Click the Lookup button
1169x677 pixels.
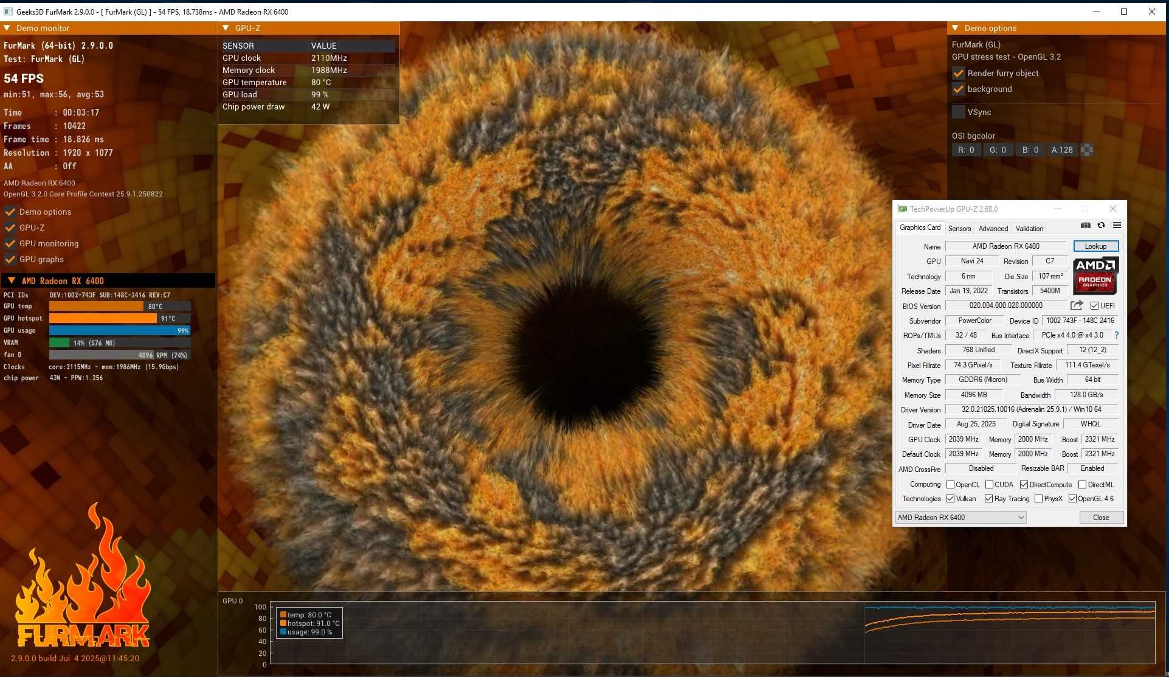pyautogui.click(x=1095, y=246)
